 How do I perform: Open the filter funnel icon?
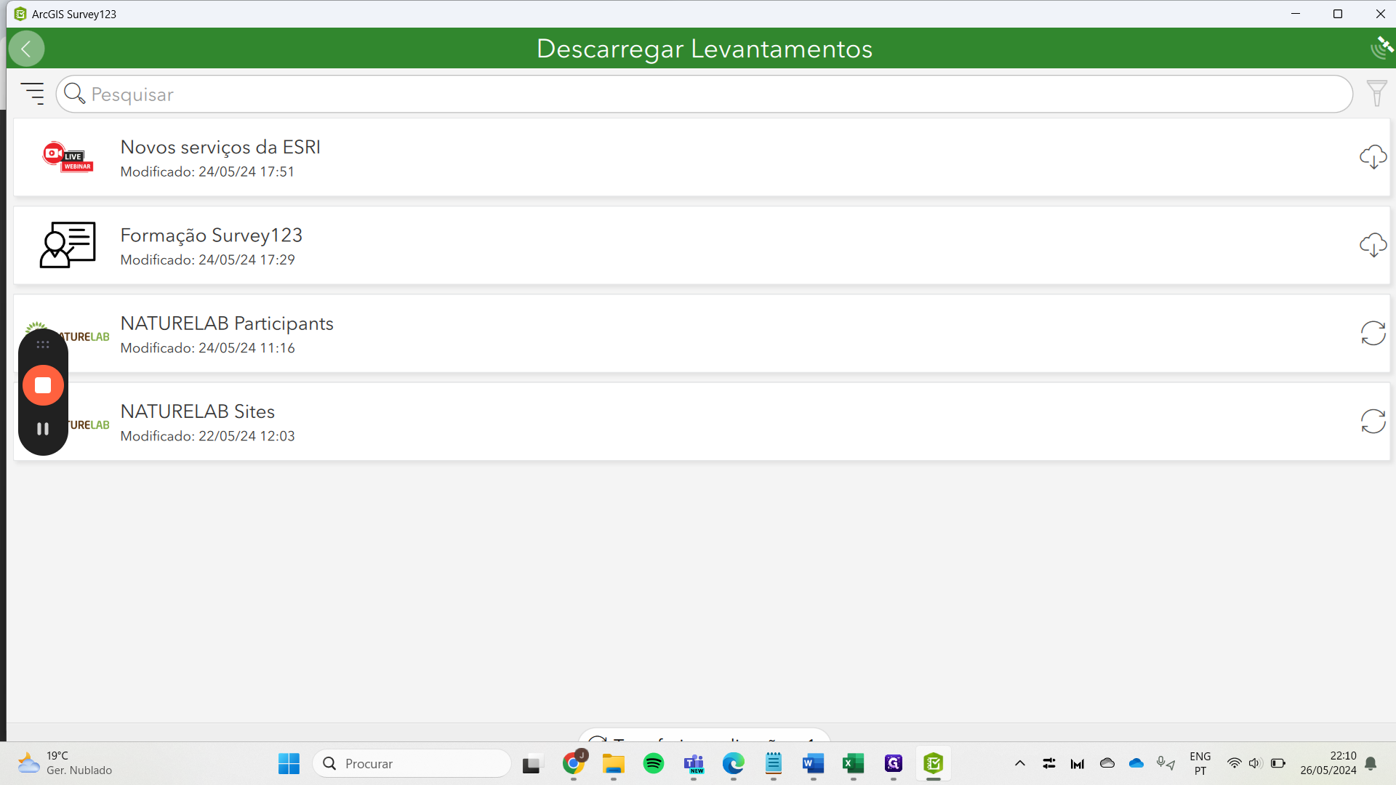tap(1376, 94)
